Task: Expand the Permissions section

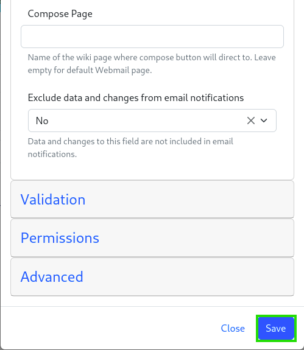Action: (x=60, y=238)
